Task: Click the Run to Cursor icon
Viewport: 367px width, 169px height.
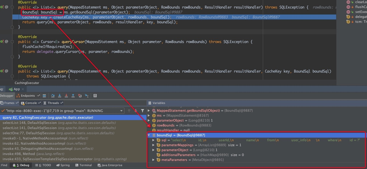Action: 87,96
